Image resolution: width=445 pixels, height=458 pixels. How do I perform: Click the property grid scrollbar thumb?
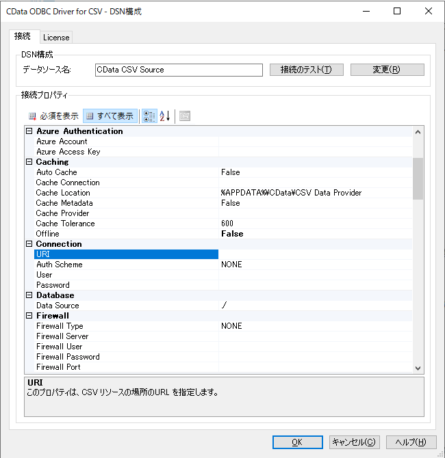[418, 179]
